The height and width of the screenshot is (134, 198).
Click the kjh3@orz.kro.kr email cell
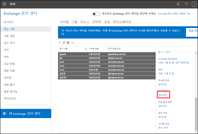point(116,74)
